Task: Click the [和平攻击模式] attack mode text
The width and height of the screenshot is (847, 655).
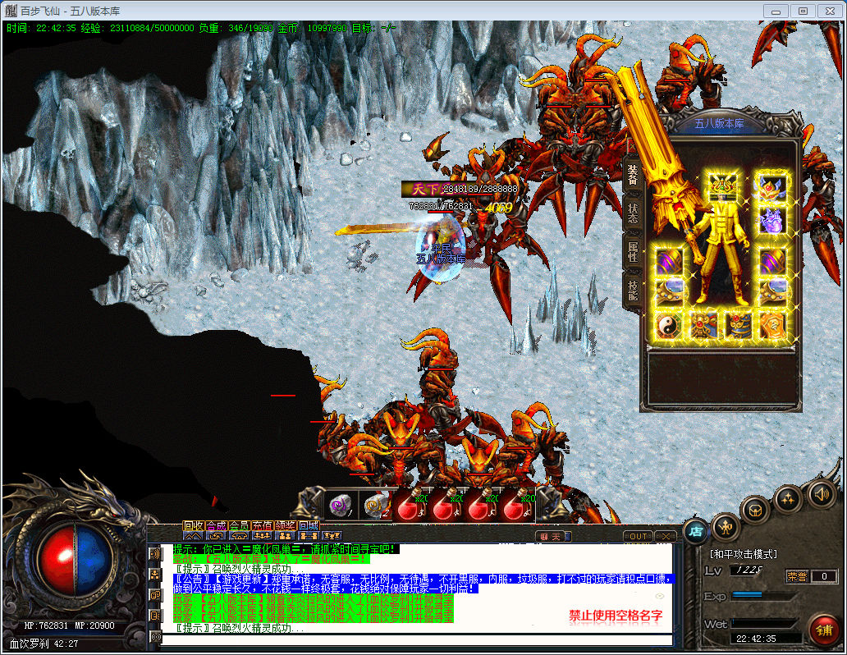Action: pos(744,554)
